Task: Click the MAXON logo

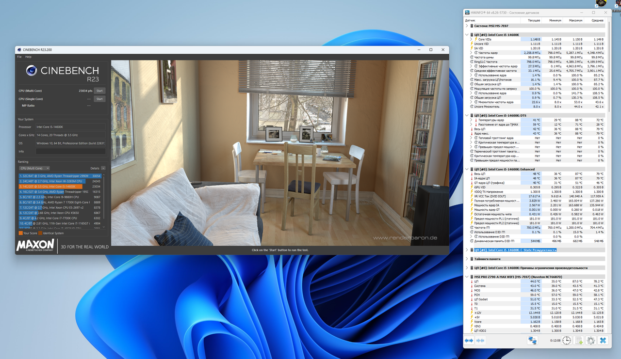Action: pos(35,245)
